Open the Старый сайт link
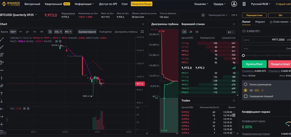The image size is (291, 137). pos(283,4)
